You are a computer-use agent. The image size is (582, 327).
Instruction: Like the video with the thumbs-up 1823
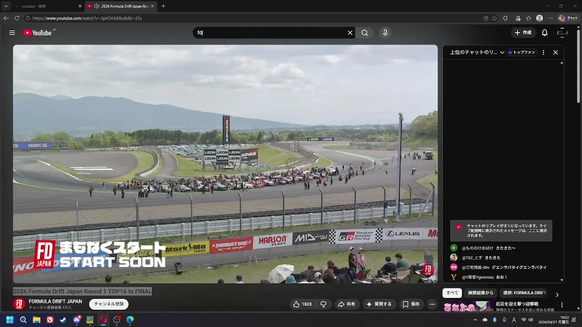[302, 304]
